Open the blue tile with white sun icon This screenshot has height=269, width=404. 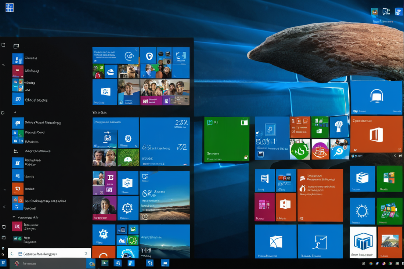(362, 211)
